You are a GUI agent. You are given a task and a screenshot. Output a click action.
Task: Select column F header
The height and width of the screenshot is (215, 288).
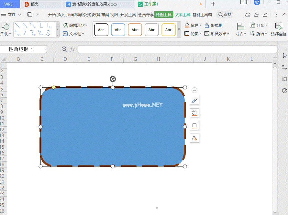click(112, 59)
